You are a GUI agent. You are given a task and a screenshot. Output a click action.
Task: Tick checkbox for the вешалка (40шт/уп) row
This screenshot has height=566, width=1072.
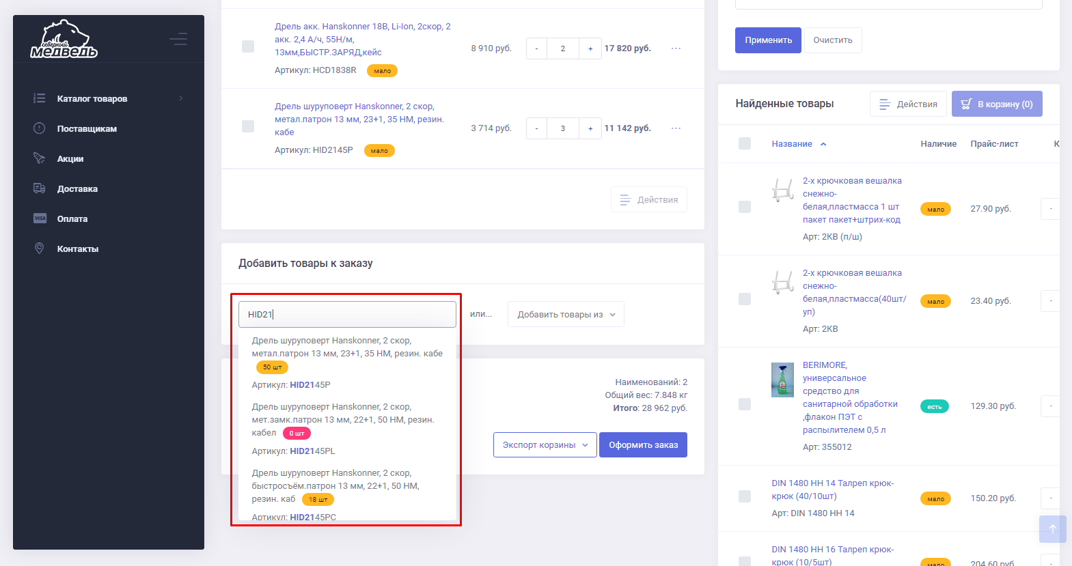(x=745, y=299)
